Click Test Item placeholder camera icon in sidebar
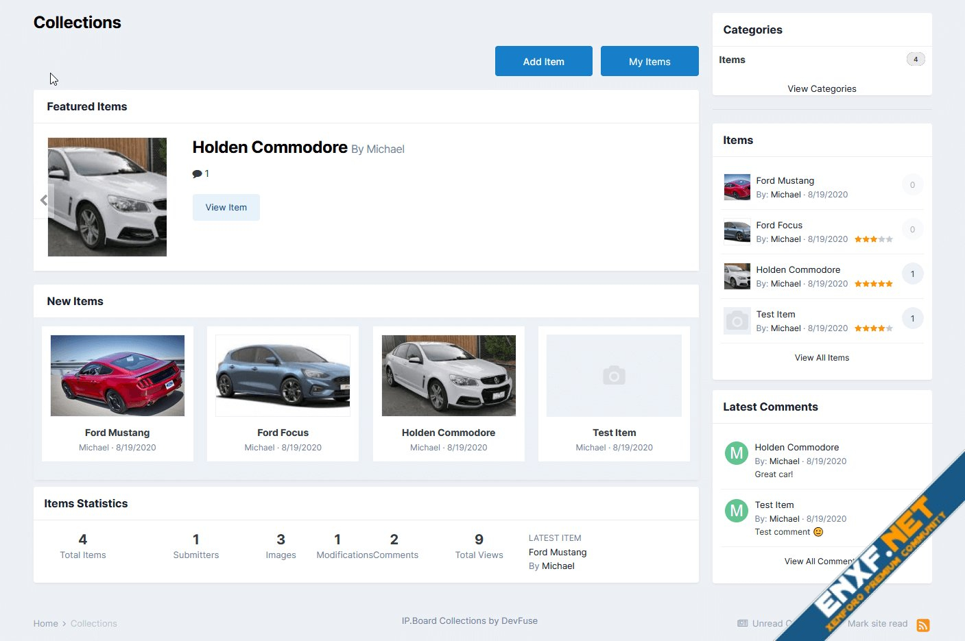The image size is (965, 641). [x=737, y=321]
